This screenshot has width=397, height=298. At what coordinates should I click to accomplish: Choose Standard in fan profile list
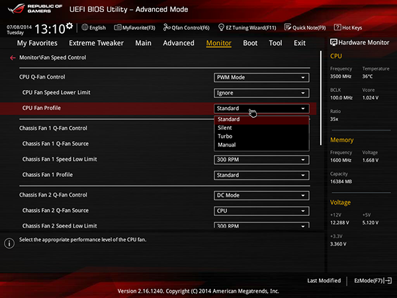[x=261, y=119]
